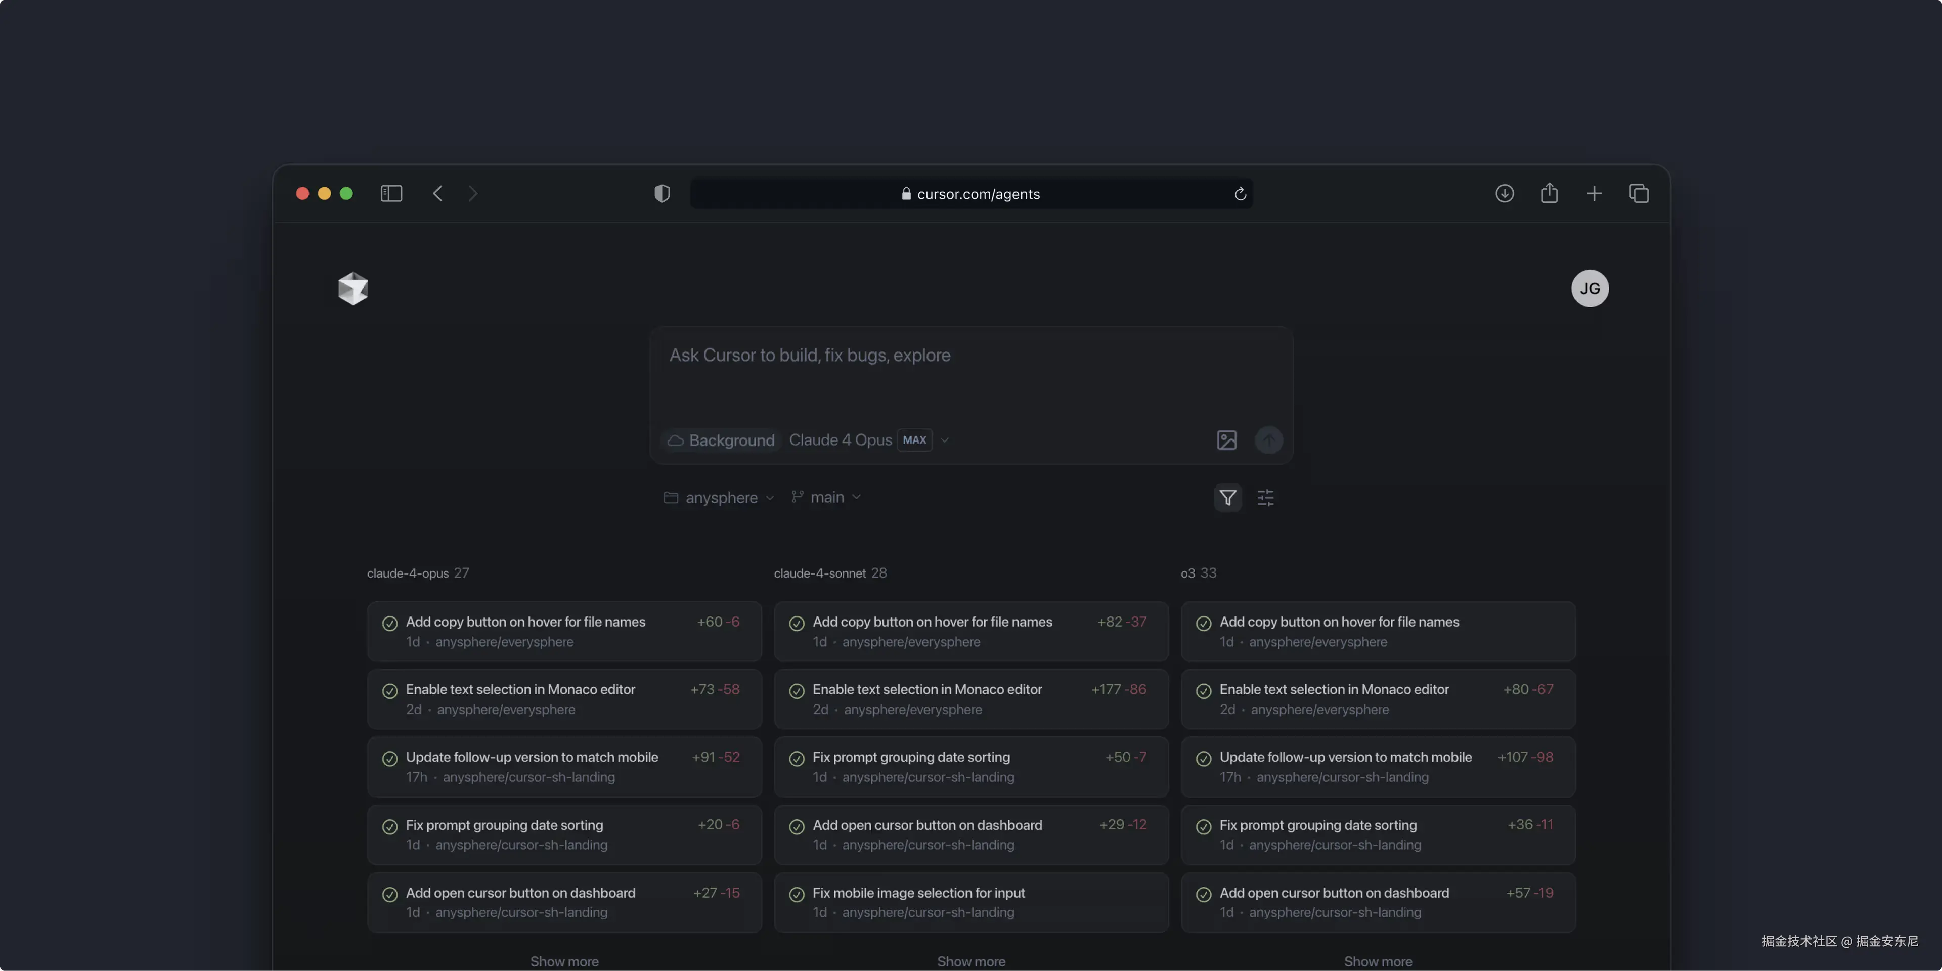Click the downloads icon in toolbar

tap(1504, 194)
